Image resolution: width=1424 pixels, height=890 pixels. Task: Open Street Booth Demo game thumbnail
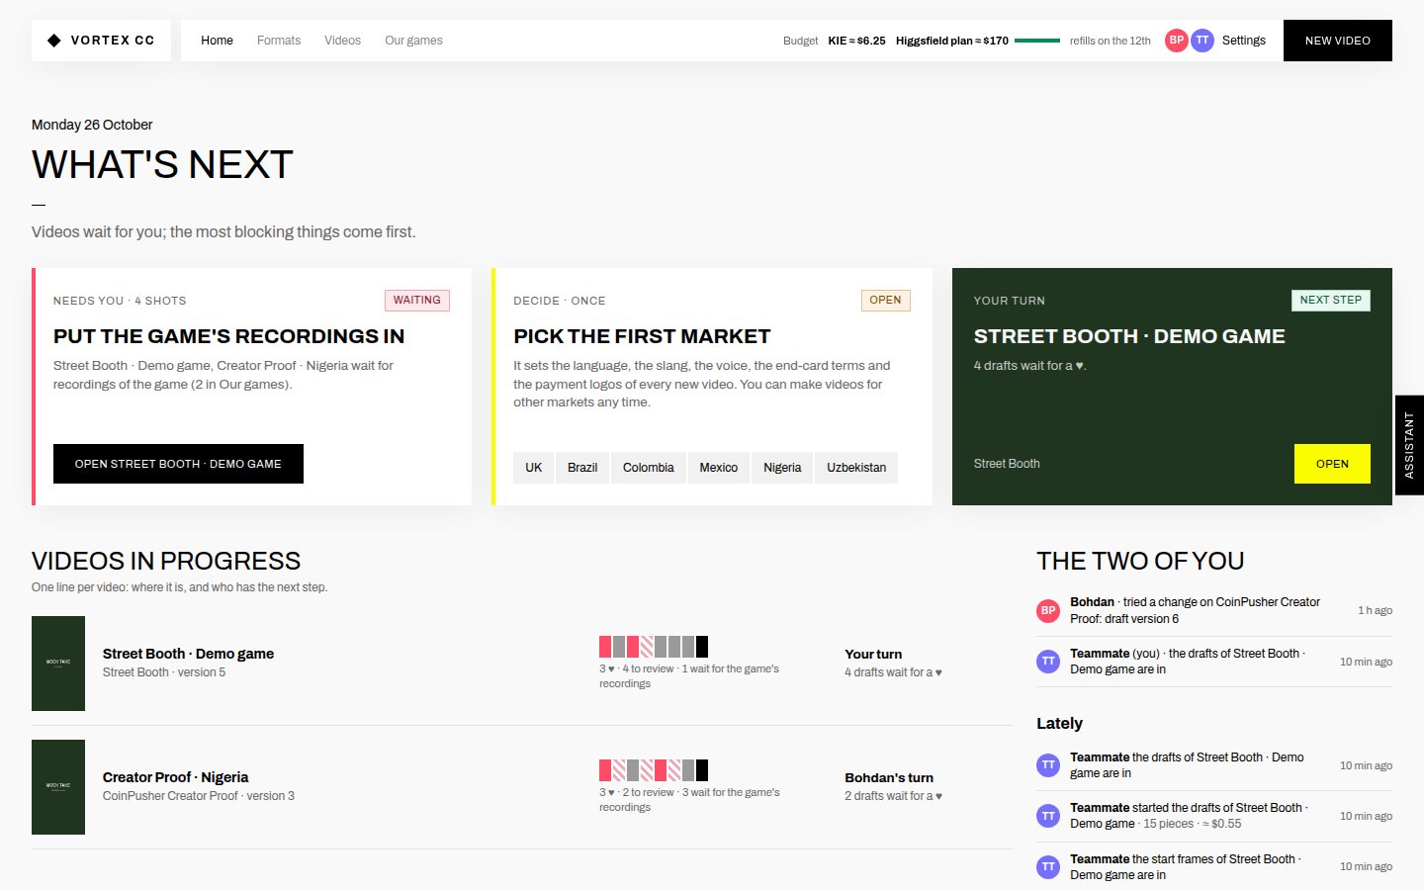click(58, 664)
